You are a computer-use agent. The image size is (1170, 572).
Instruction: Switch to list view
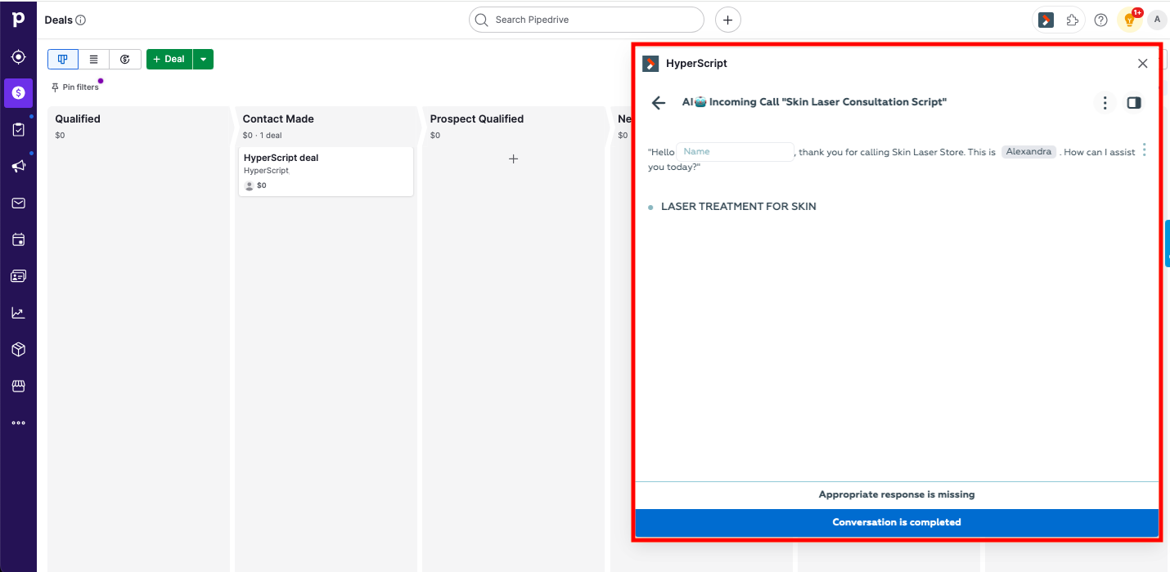[x=94, y=59]
